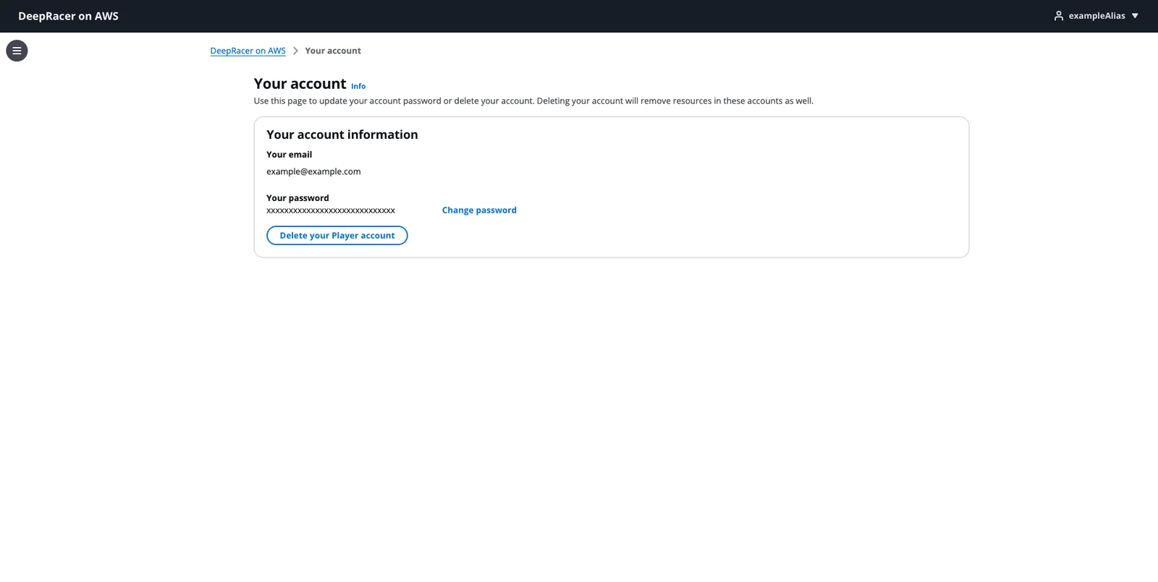Click the masked password value text
The width and height of the screenshot is (1158, 582).
pyautogui.click(x=331, y=210)
